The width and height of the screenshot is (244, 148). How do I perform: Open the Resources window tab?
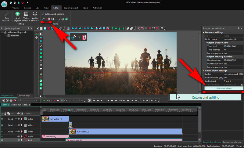pos(232,142)
